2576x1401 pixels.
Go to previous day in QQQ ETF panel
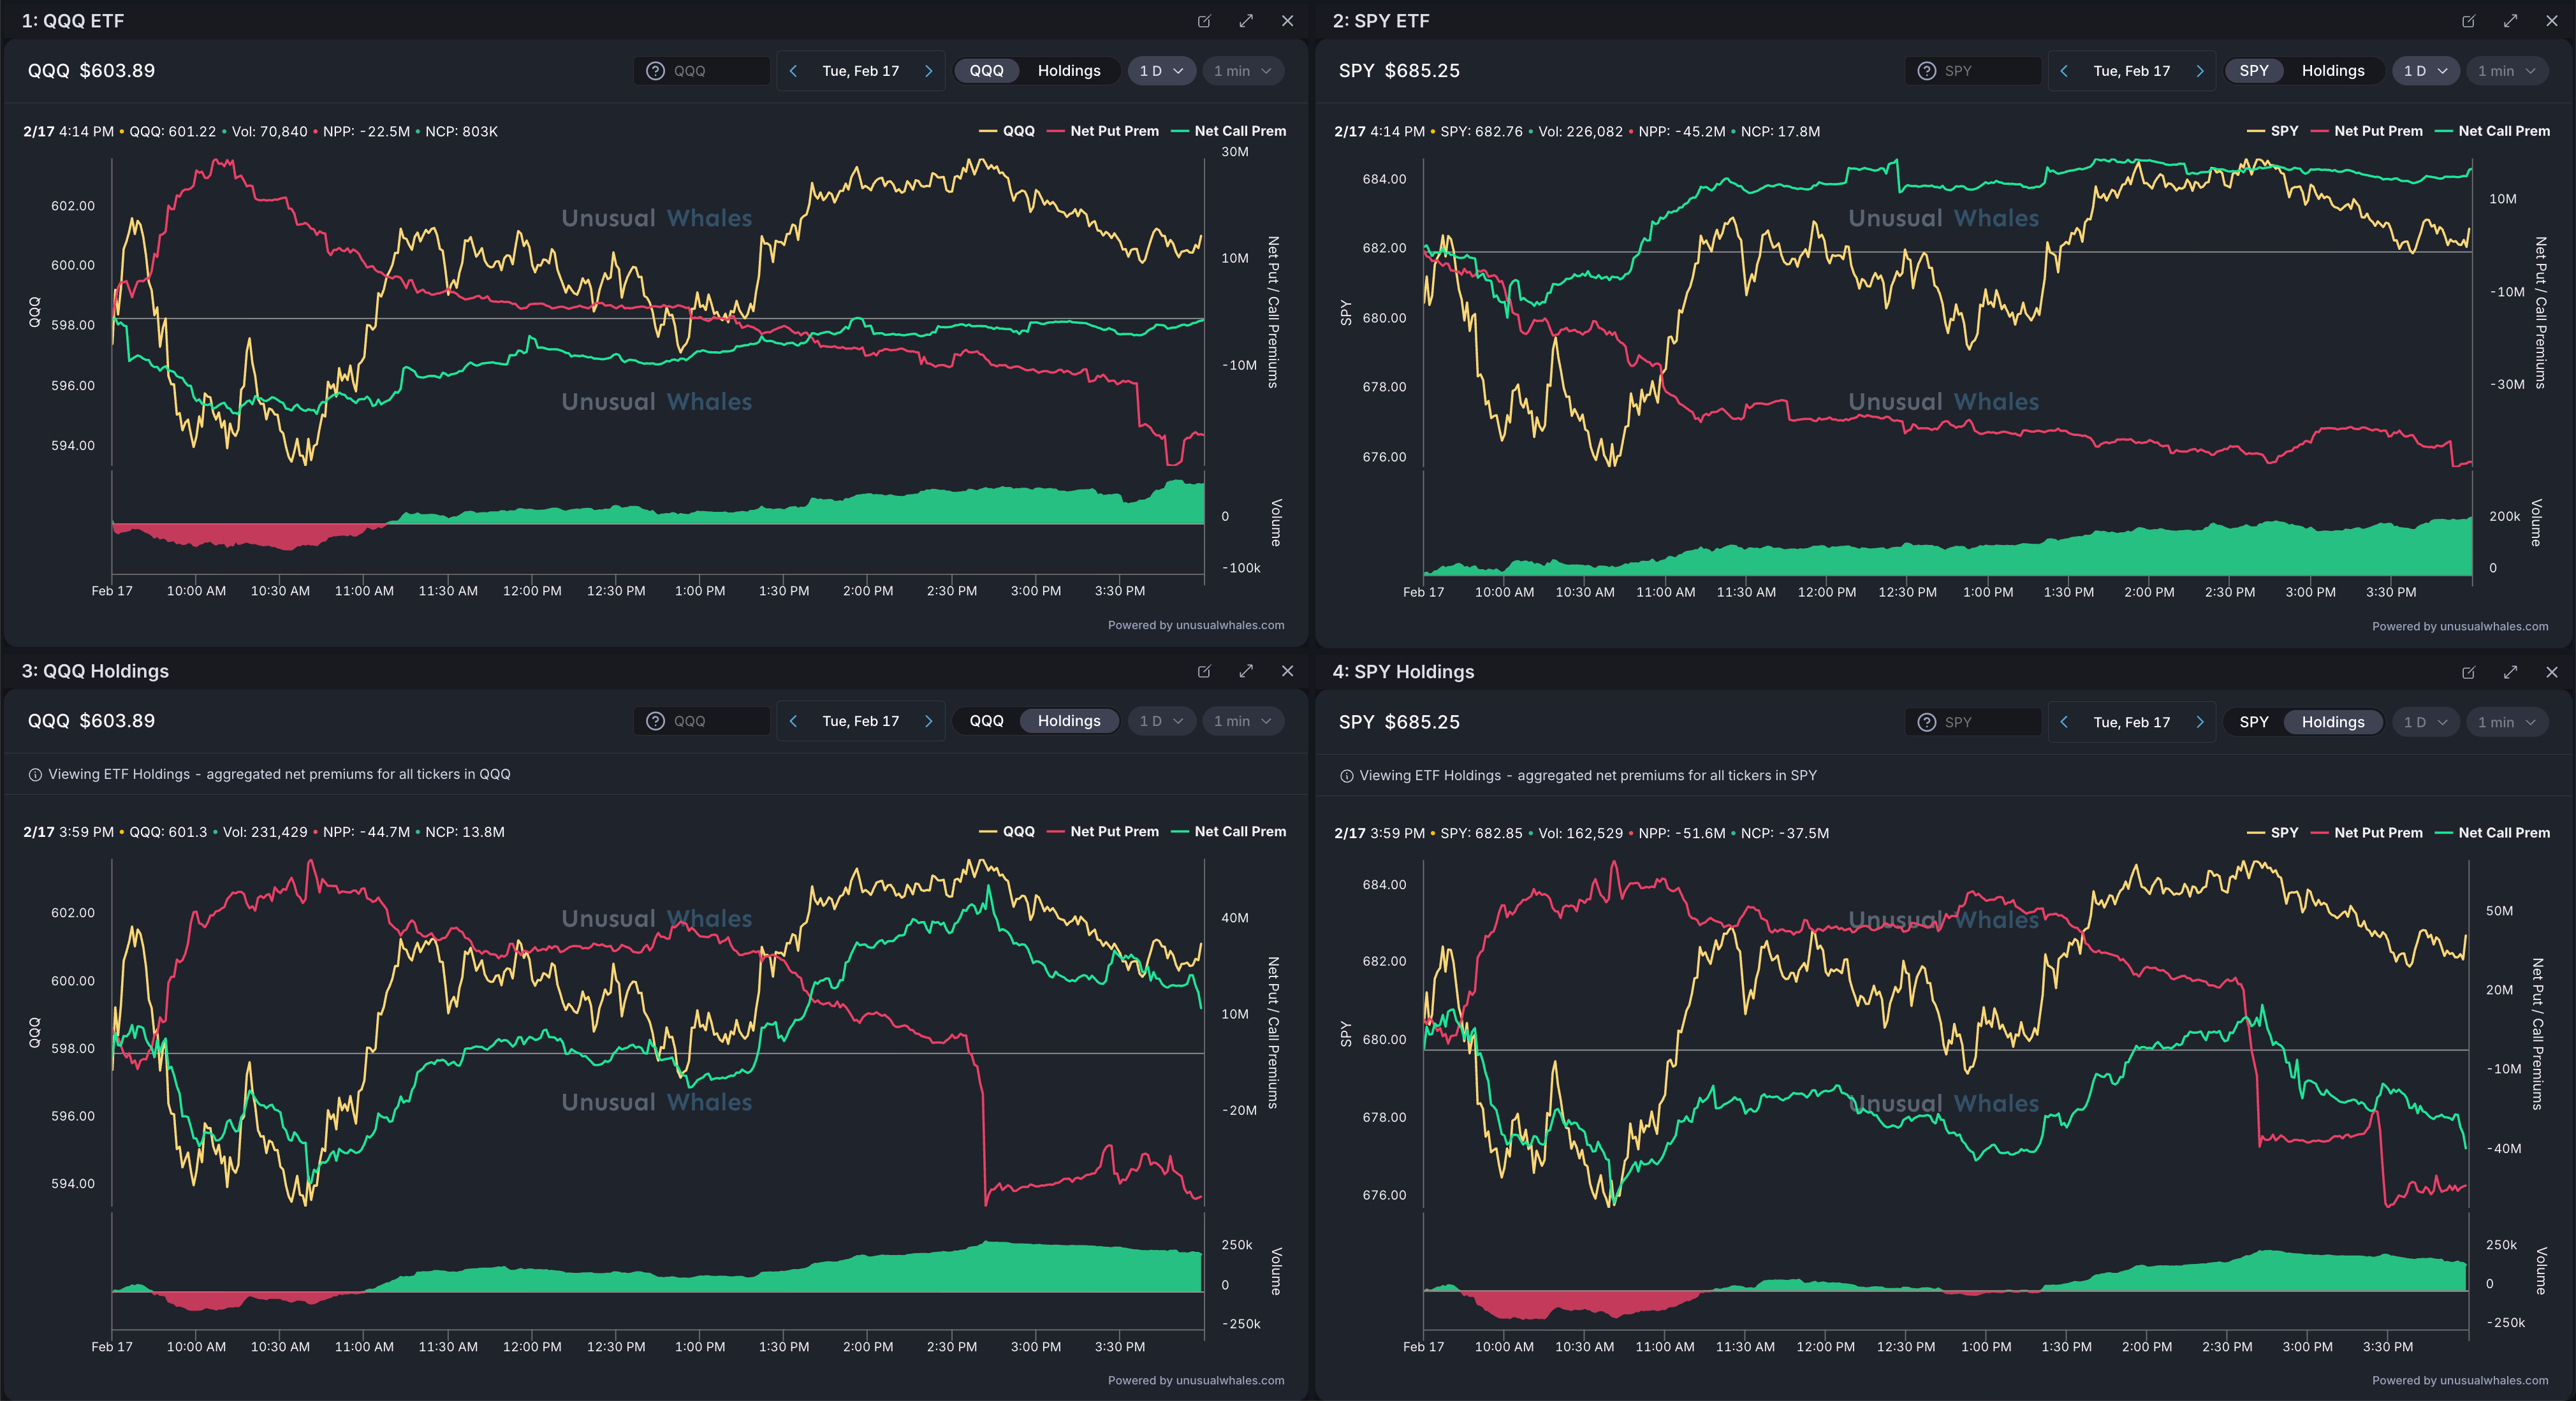(x=793, y=71)
